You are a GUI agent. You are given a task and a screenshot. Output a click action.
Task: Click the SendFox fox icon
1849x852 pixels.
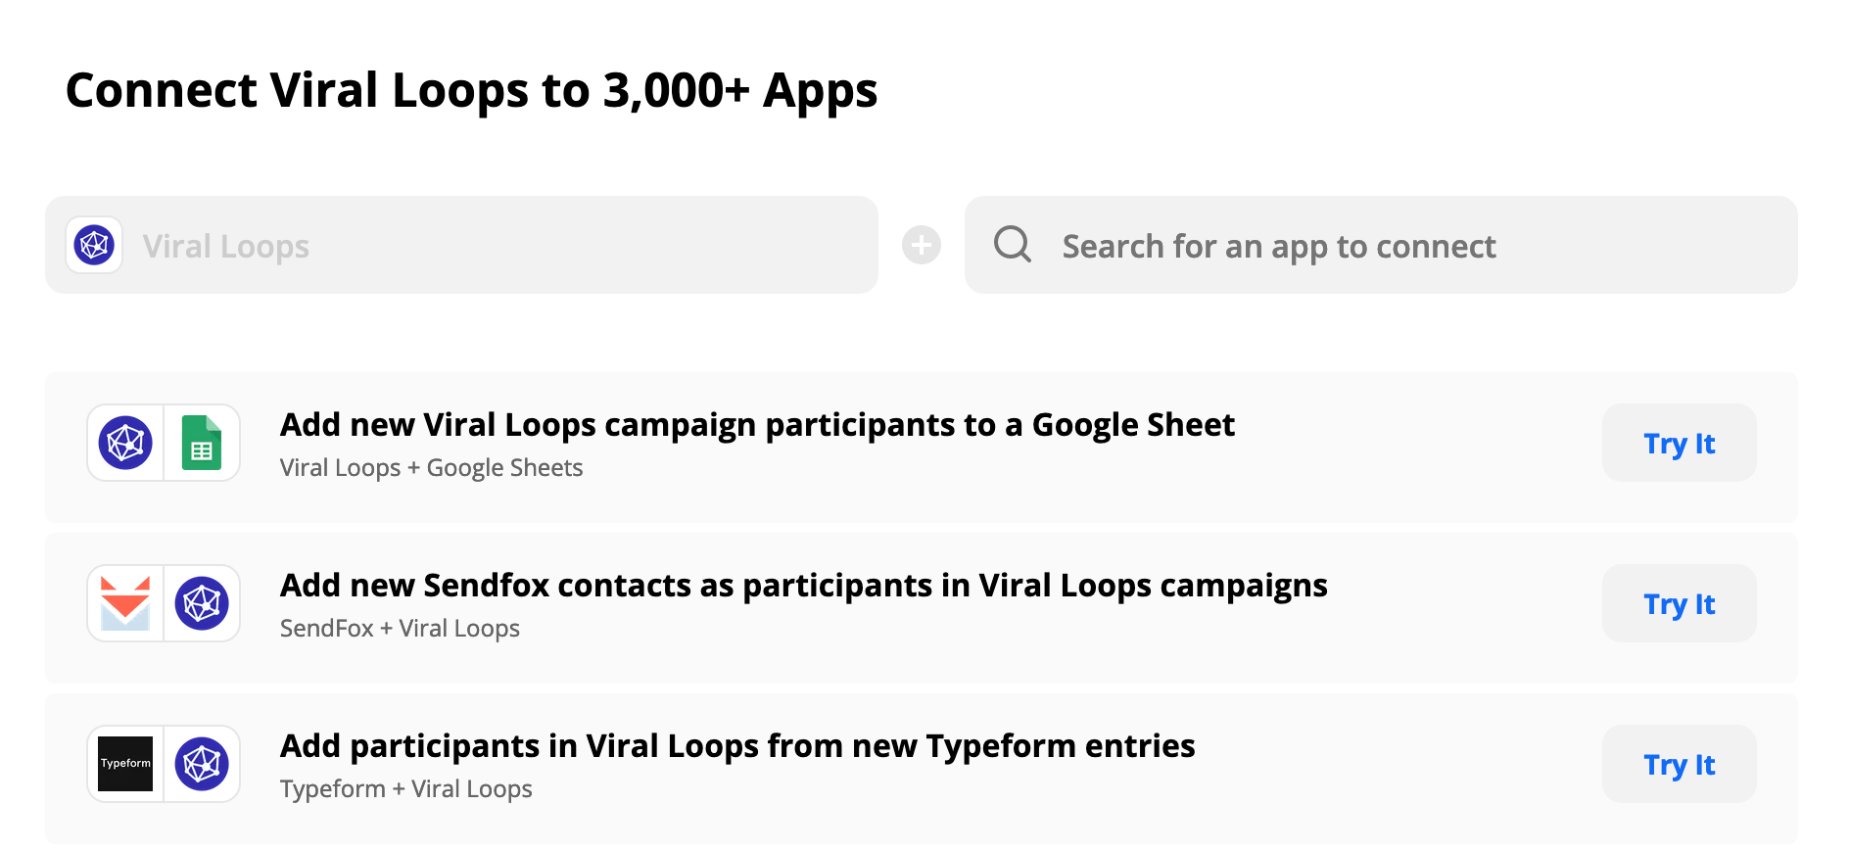click(x=125, y=603)
